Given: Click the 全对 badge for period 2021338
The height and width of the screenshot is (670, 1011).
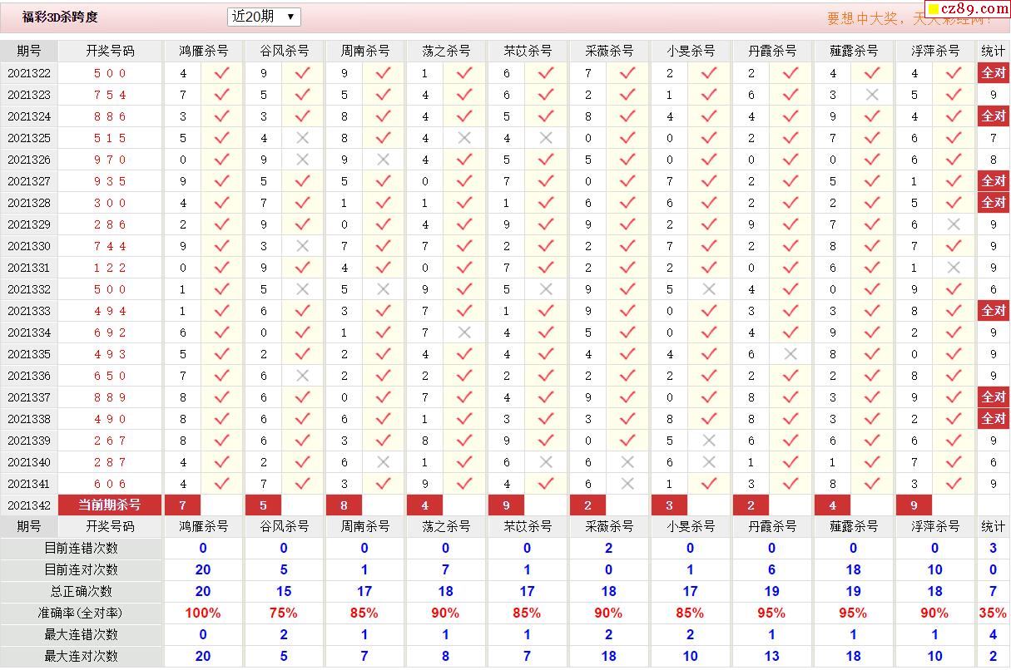Looking at the screenshot, I should pos(993,419).
